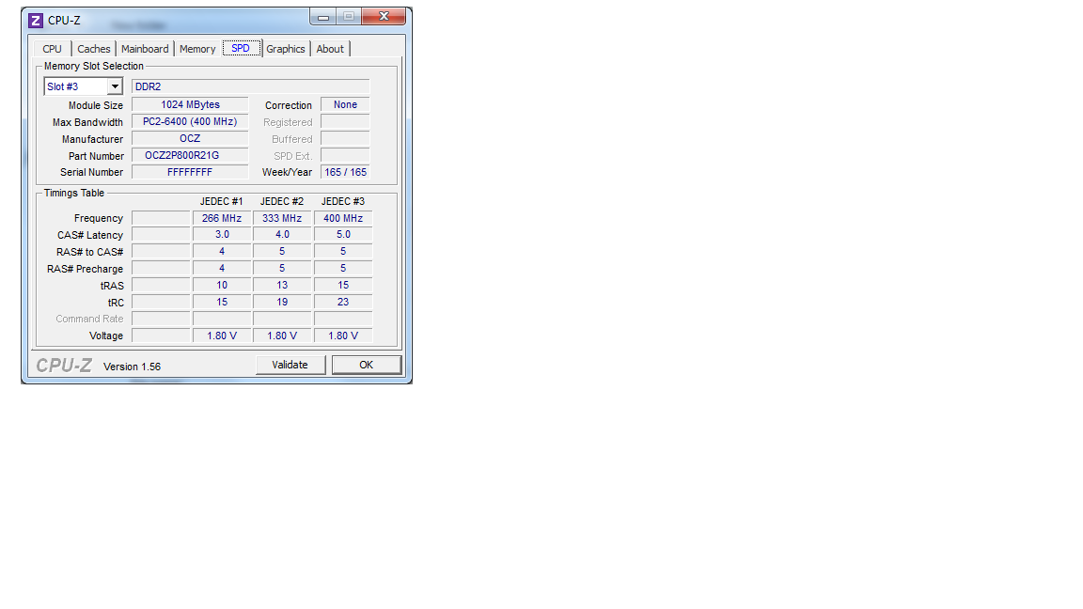
Task: Open the Mainboard tab
Action: click(145, 49)
